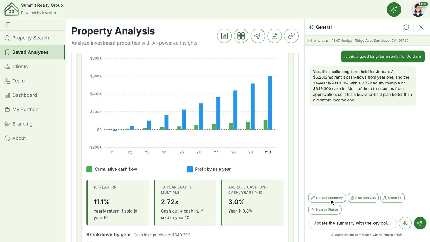Click blue Profit by sale year swatch
The width and height of the screenshot is (430, 242).
click(190, 169)
